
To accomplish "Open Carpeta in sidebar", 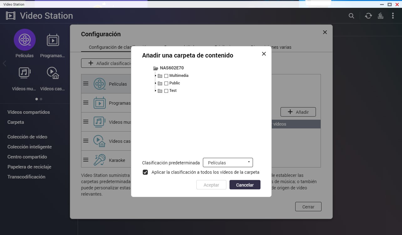I will [16, 122].
